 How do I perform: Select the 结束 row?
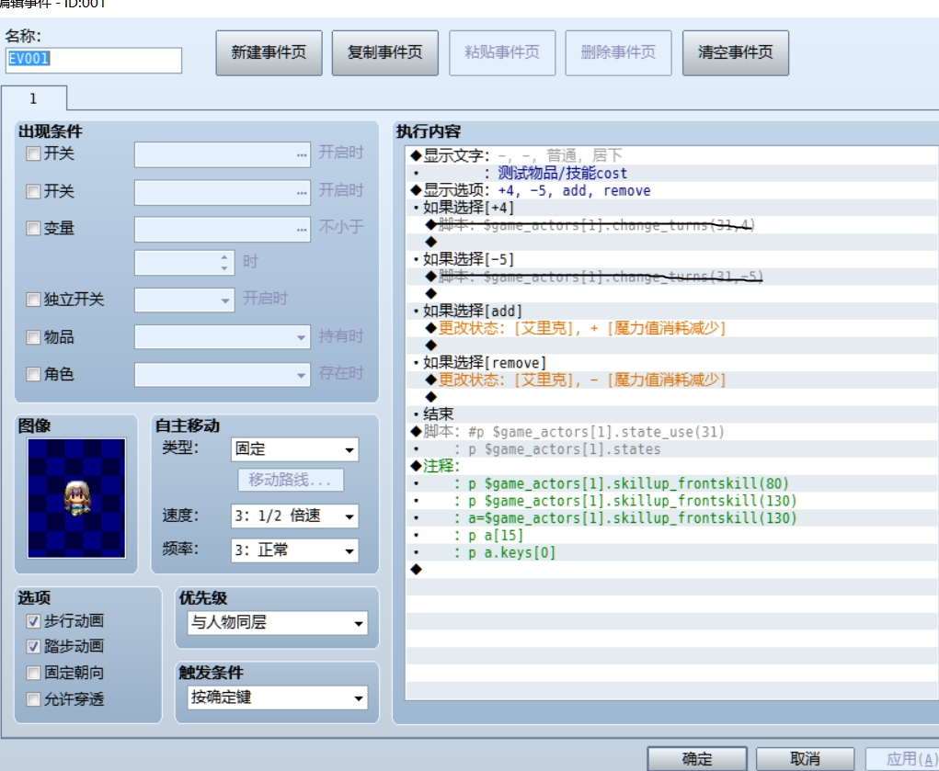(671, 414)
